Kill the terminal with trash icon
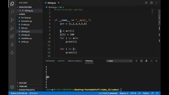The image size is (169, 95). [146, 61]
